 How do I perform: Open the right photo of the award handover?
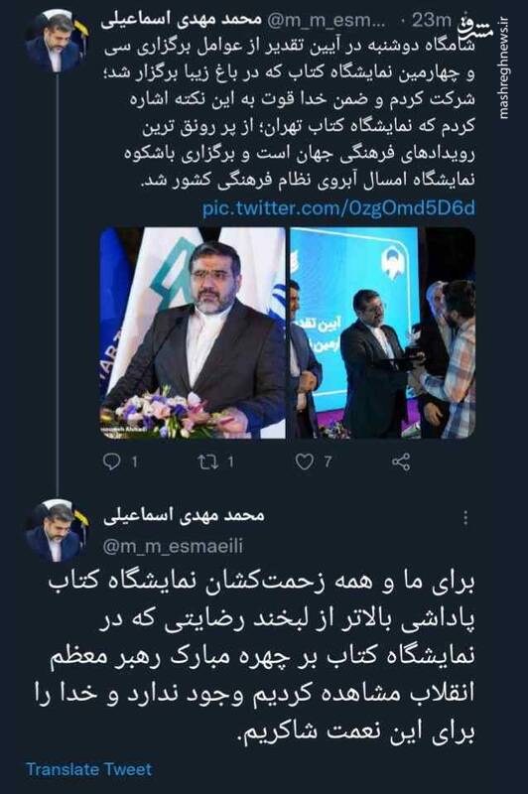coord(382,332)
